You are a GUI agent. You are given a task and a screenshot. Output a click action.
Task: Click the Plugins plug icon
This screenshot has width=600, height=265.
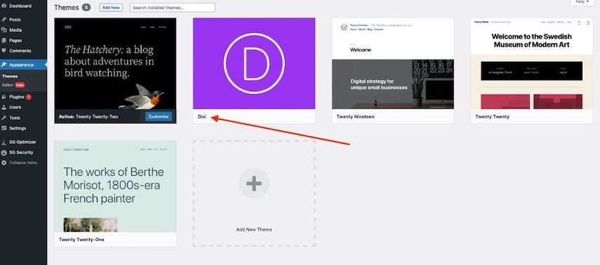pyautogui.click(x=4, y=97)
